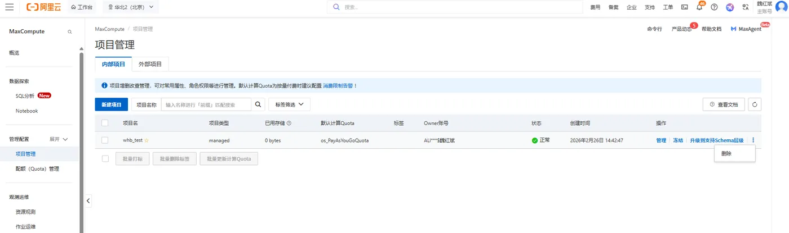Collapse the 管理配置 section with 展开 toggle
789x233 pixels.
(x=59, y=139)
